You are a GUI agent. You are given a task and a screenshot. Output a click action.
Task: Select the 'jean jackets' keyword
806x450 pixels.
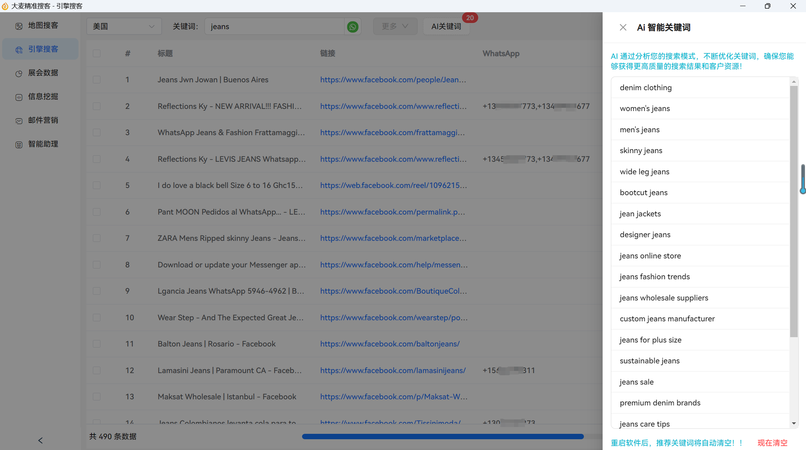point(700,214)
